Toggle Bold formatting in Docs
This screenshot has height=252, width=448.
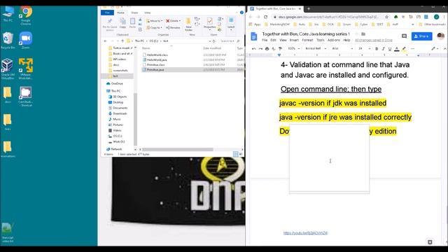(x=377, y=49)
